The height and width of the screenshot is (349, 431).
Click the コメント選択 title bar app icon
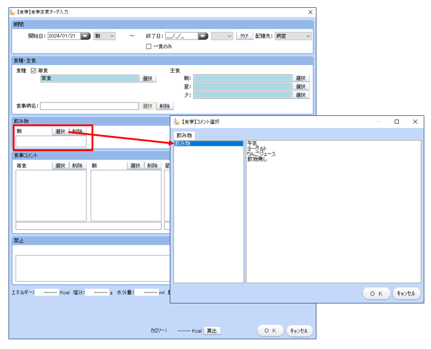(177, 121)
